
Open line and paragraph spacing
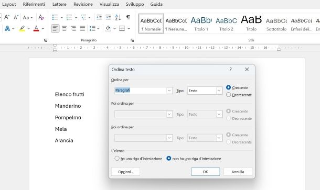click(x=92, y=28)
